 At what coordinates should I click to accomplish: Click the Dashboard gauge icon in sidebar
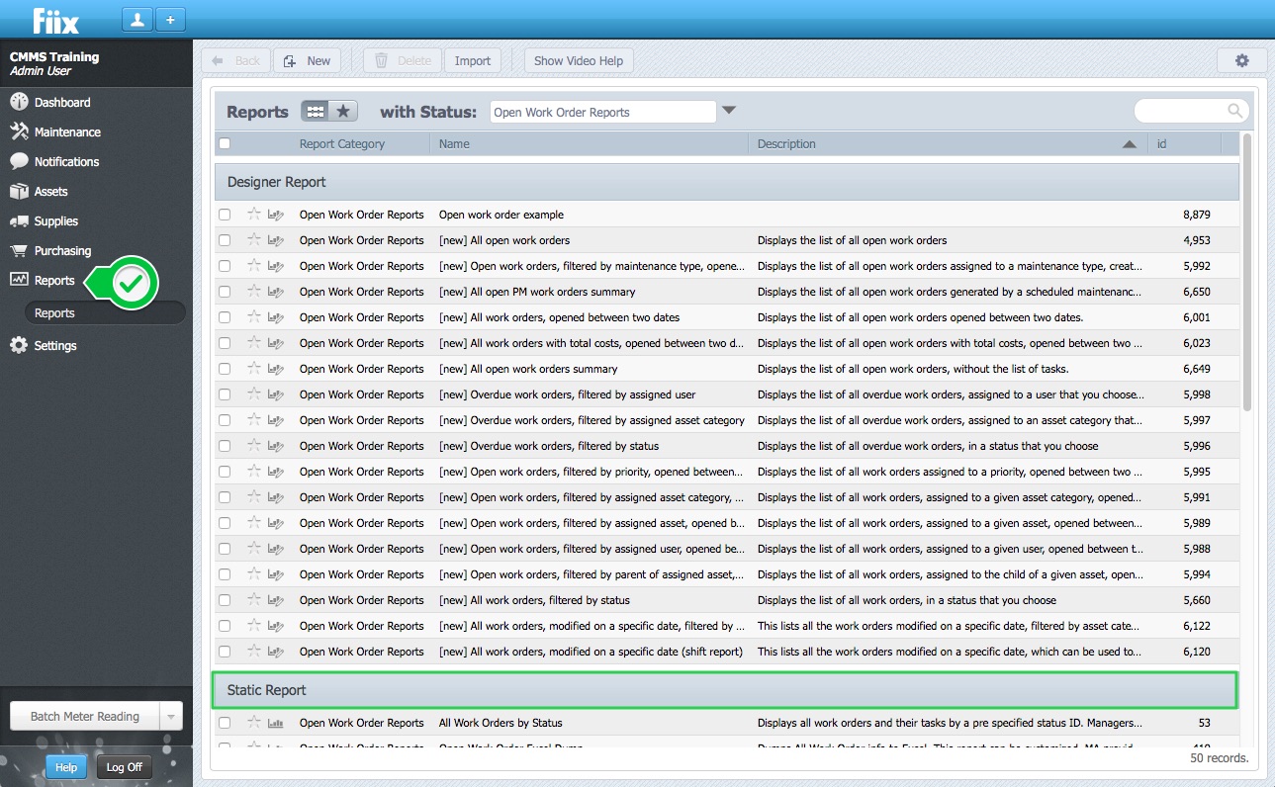(19, 102)
